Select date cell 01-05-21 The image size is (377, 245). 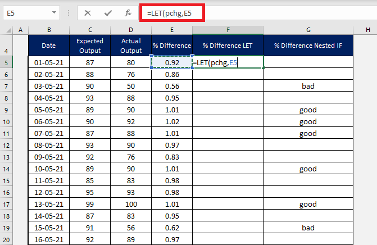pos(49,62)
